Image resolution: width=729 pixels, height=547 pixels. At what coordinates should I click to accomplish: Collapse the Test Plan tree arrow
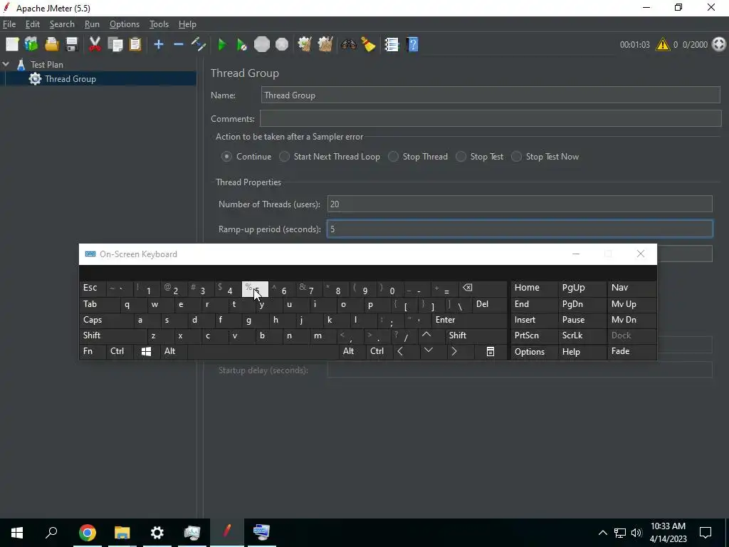[6, 64]
